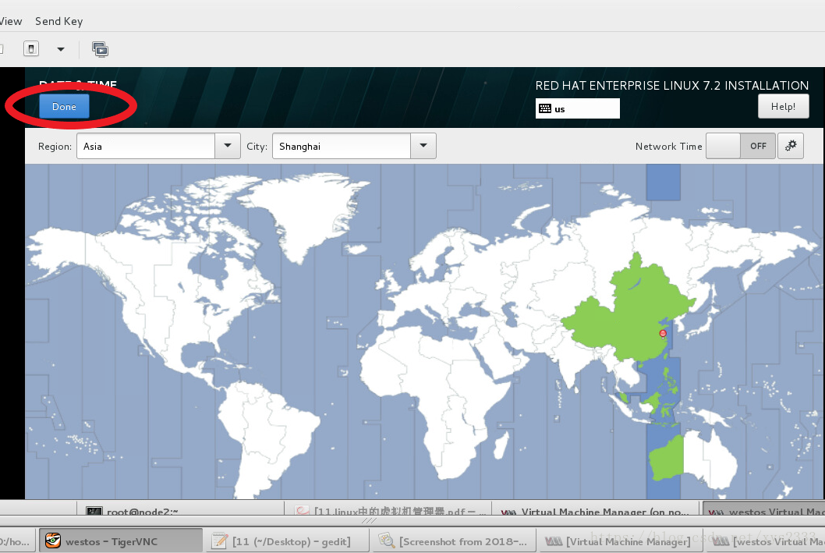This screenshot has height=553, width=825.
Task: Click the TigerVNC icon in taskbar
Action: [52, 541]
